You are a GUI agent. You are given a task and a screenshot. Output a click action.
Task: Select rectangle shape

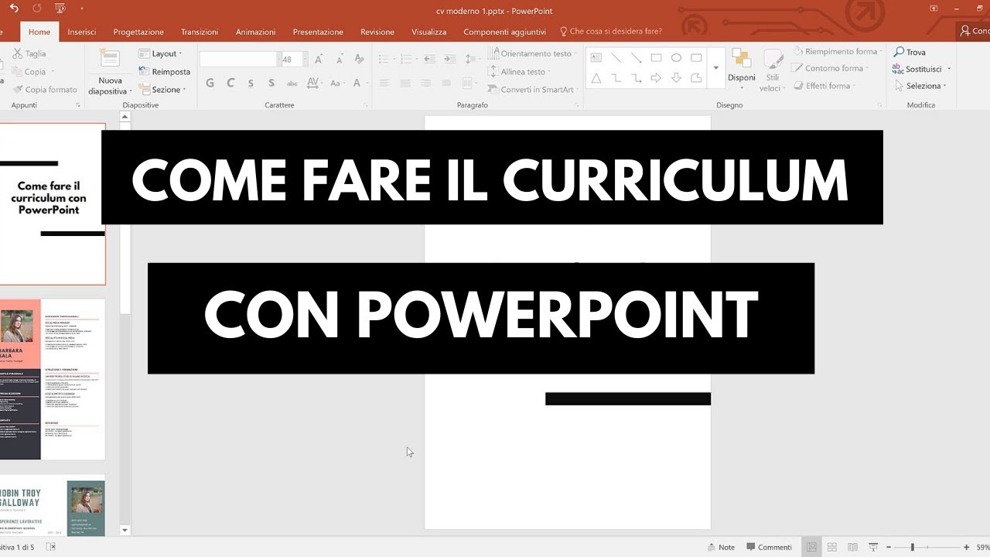656,58
